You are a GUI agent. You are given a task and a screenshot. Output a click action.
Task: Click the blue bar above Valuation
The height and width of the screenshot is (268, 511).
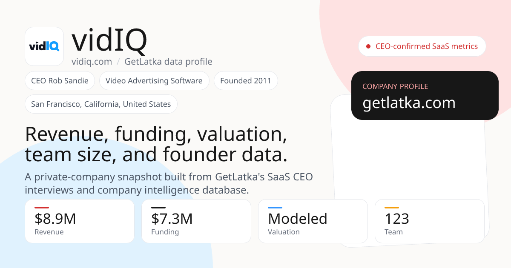pos(275,208)
